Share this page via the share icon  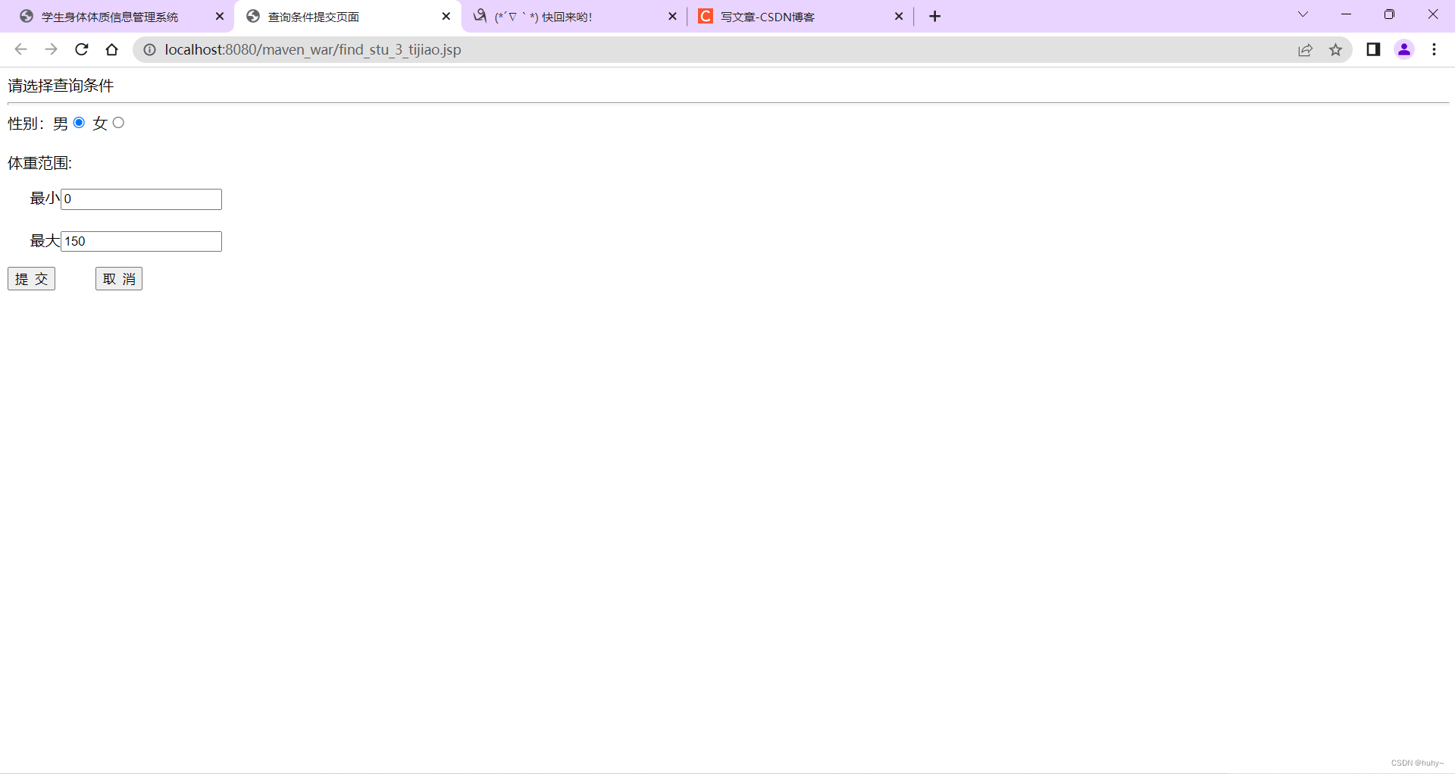coord(1305,49)
